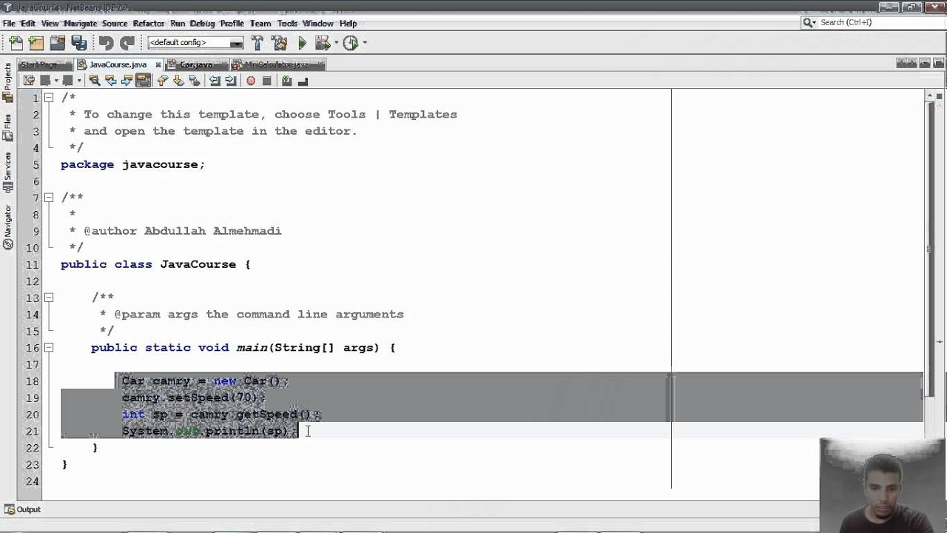Click the Debug Project icon
947x533 pixels.
click(x=323, y=43)
